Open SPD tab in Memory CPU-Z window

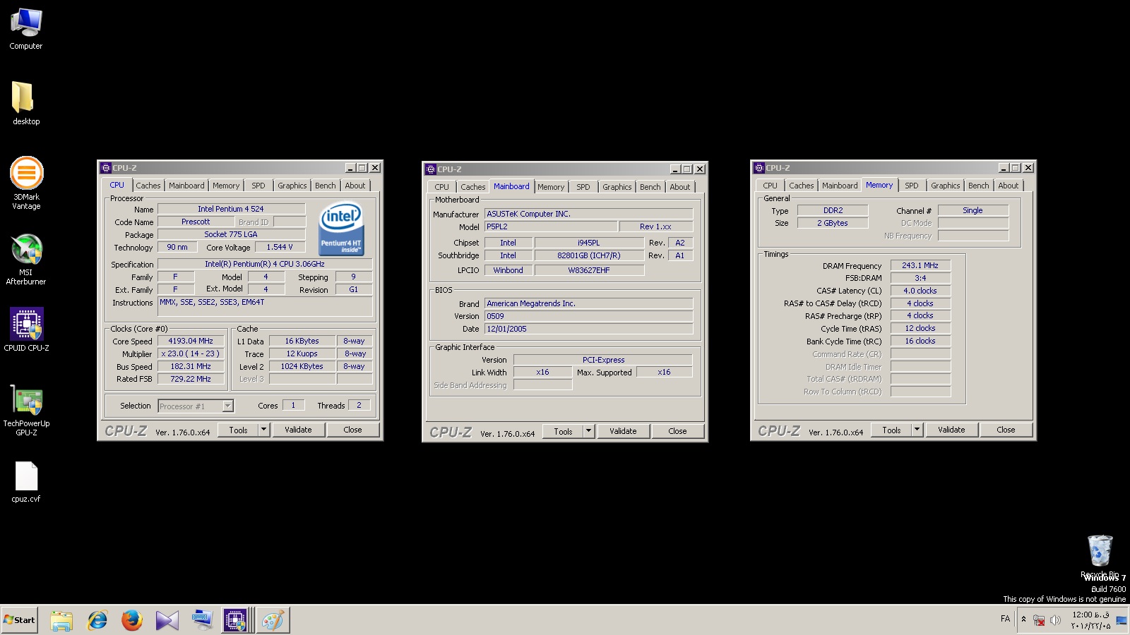pyautogui.click(x=912, y=186)
